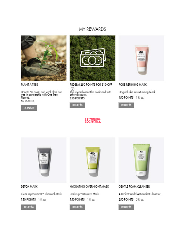Redeem the Detox Mask reward

(28, 207)
